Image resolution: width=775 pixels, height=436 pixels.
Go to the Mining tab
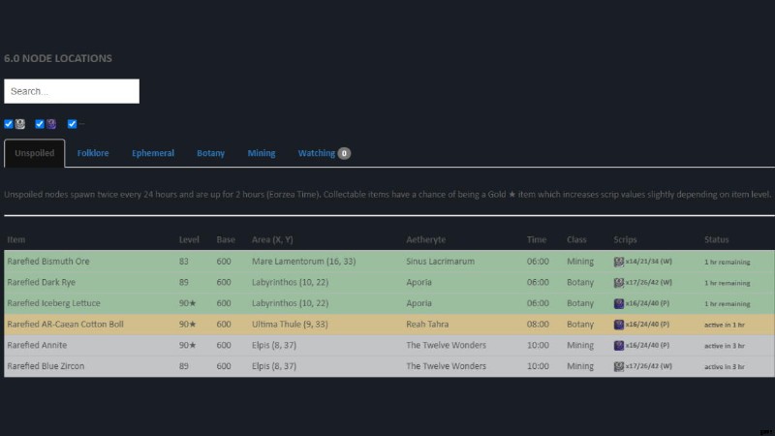coord(261,153)
